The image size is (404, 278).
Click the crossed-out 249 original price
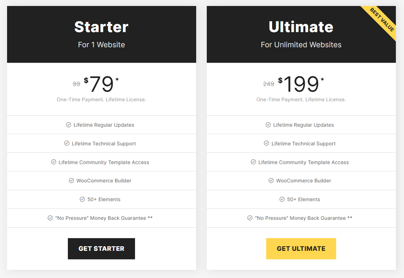coord(269,84)
